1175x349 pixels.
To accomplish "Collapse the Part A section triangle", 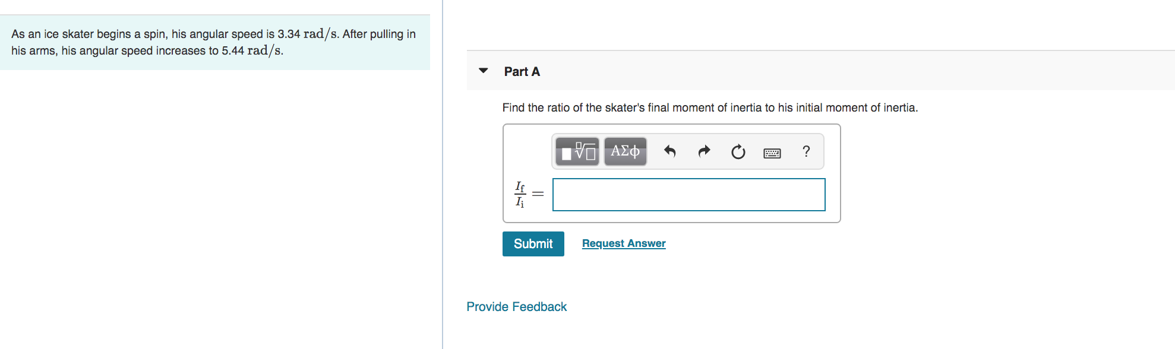I will (x=484, y=71).
